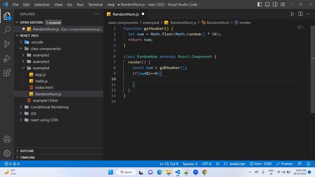Screen dimensions: 315x177
Task: Toggle the primary side bar layout icon
Action: [x=259, y=4]
